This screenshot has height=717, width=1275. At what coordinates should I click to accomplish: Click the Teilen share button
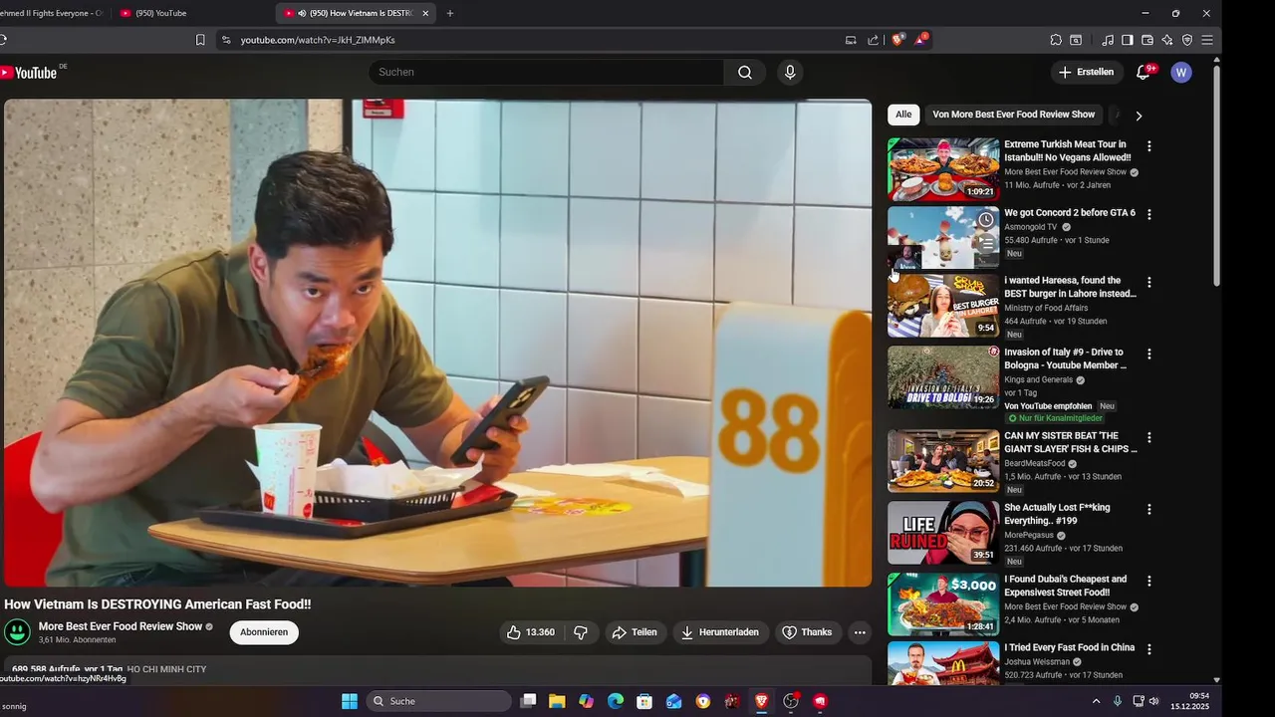[x=635, y=632]
